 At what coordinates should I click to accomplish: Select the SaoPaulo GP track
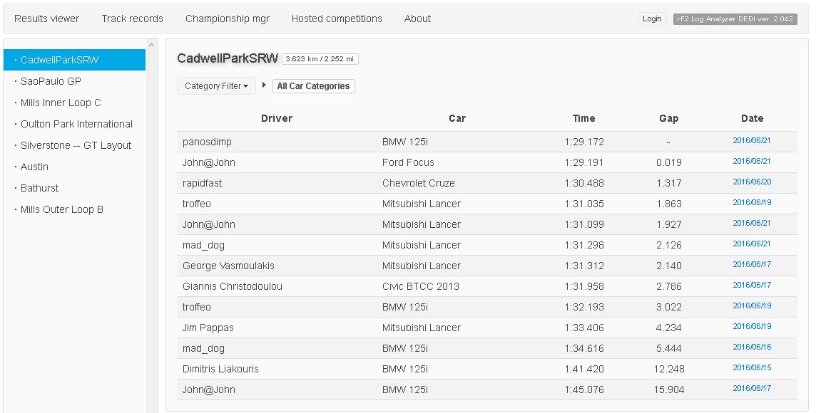tap(51, 81)
